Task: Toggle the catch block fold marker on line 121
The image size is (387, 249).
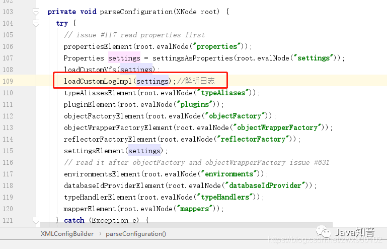Action: (36, 220)
